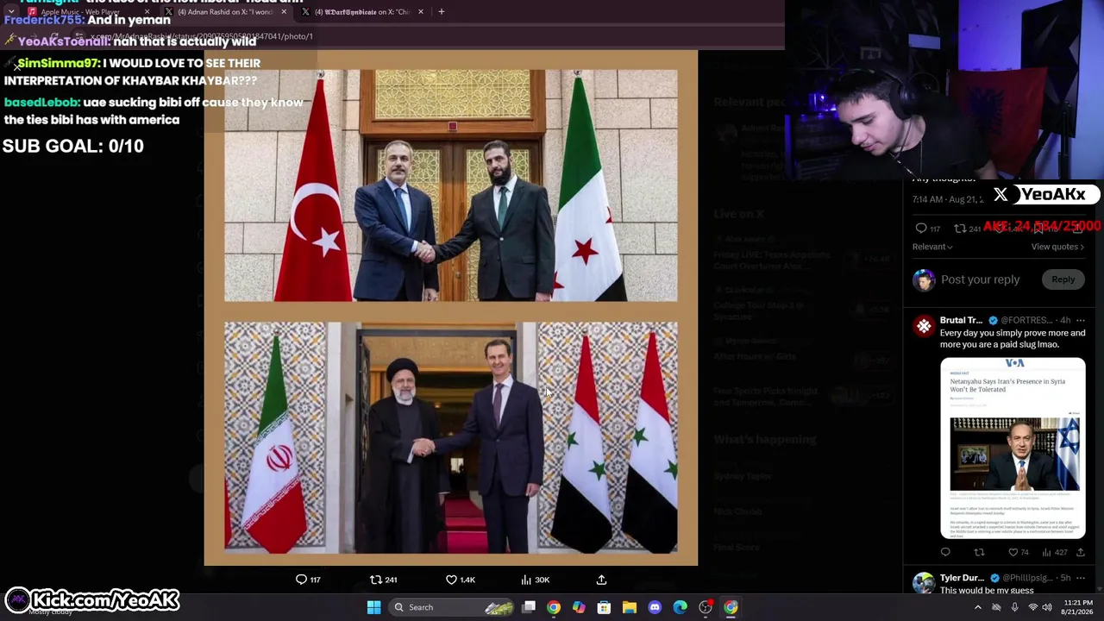Open View quotes link
The width and height of the screenshot is (1104, 621).
click(1057, 247)
